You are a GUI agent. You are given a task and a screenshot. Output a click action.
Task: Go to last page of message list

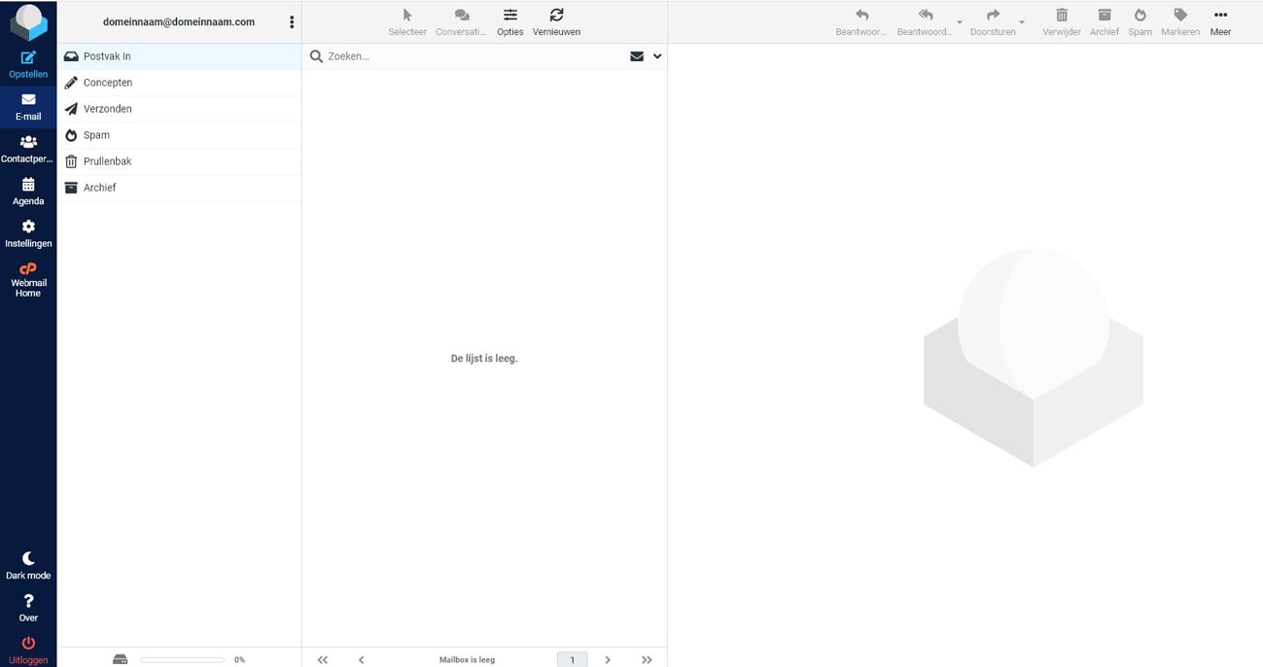[647, 659]
